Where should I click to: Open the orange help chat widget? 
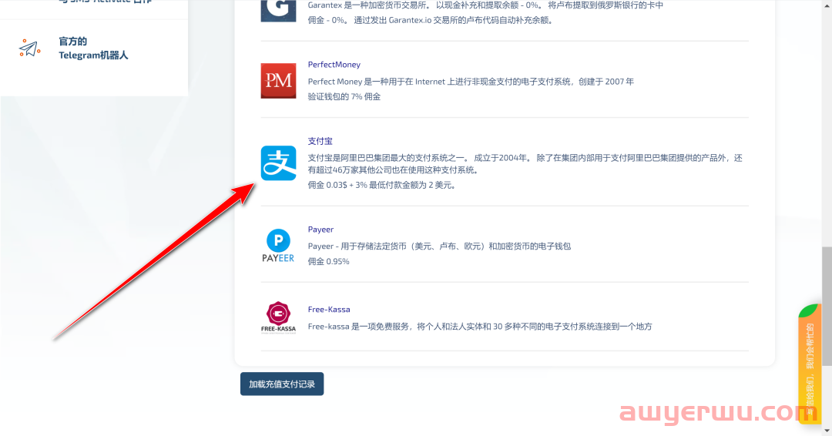tap(810, 364)
